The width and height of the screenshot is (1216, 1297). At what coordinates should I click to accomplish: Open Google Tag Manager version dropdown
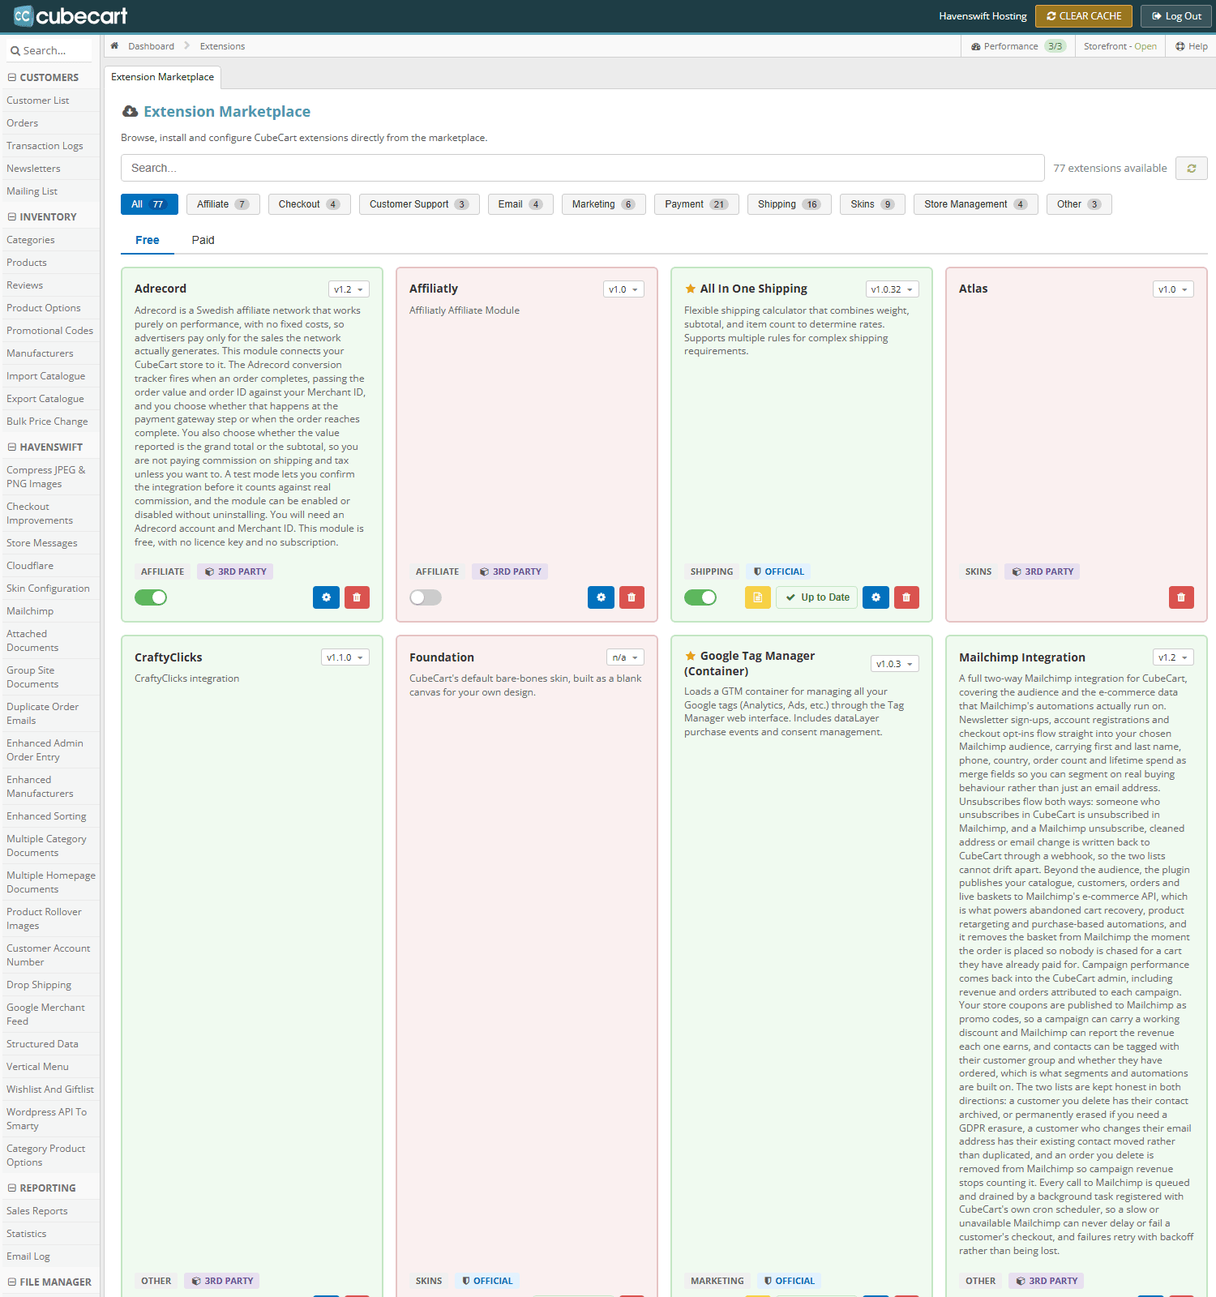(x=895, y=664)
